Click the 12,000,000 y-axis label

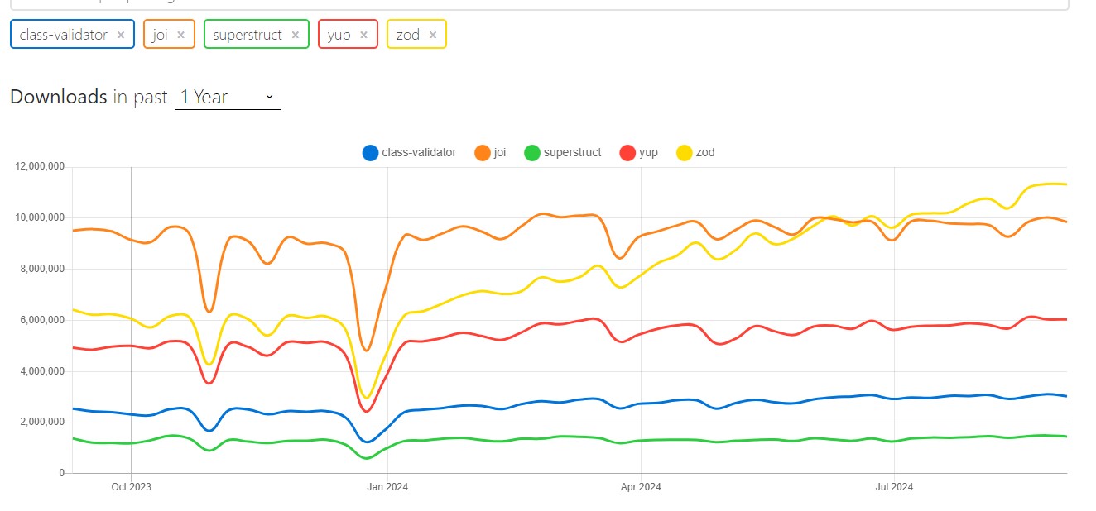coord(40,167)
